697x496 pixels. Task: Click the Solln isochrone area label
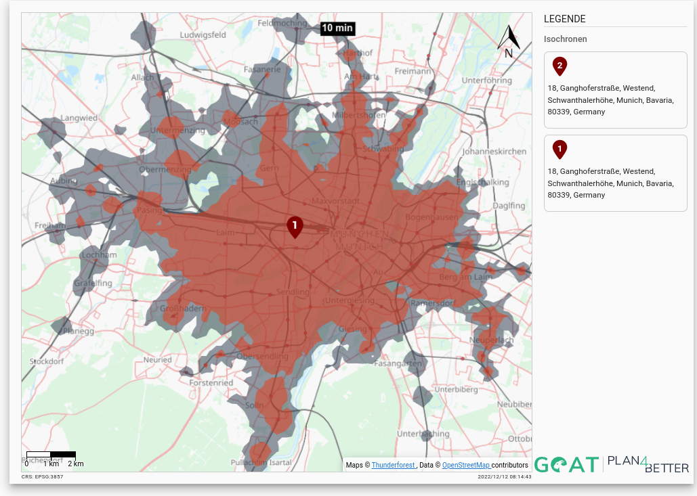pyautogui.click(x=254, y=405)
